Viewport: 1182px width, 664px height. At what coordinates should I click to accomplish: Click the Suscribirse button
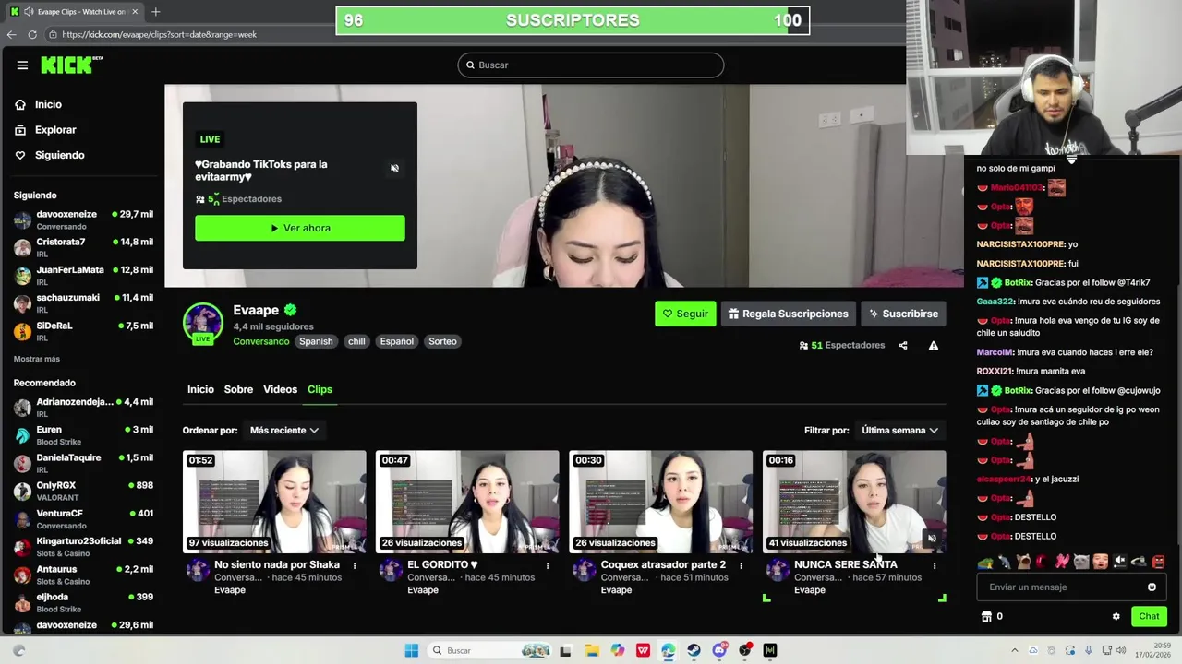coord(903,314)
